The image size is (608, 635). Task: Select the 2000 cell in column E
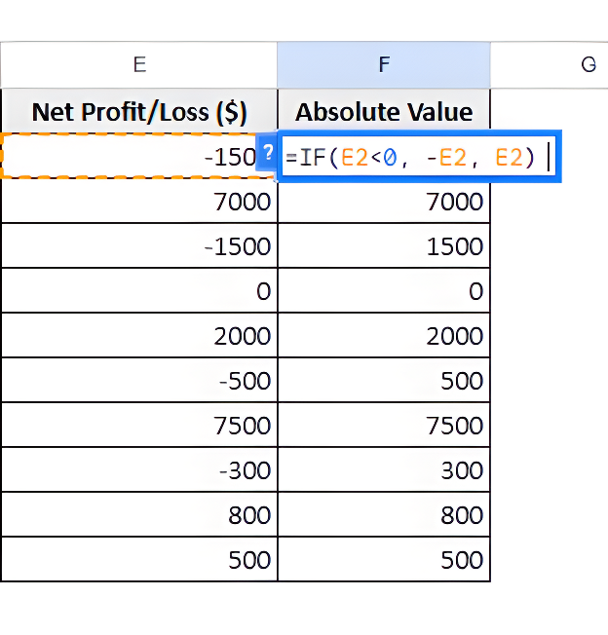(x=139, y=335)
